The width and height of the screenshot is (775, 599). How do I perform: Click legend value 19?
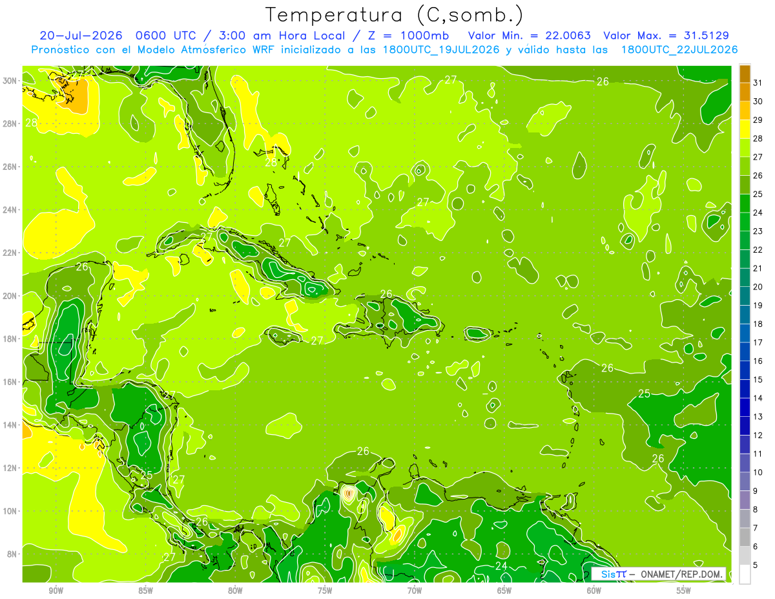(x=758, y=305)
